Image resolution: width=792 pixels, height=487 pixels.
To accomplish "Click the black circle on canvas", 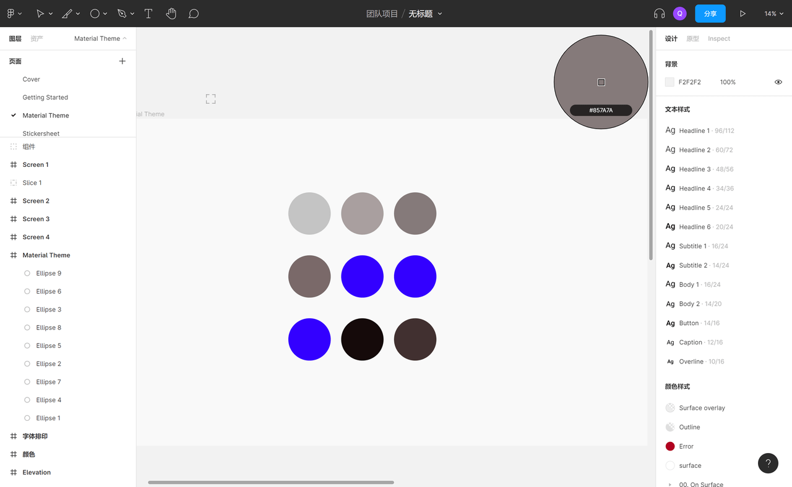I will (x=362, y=339).
